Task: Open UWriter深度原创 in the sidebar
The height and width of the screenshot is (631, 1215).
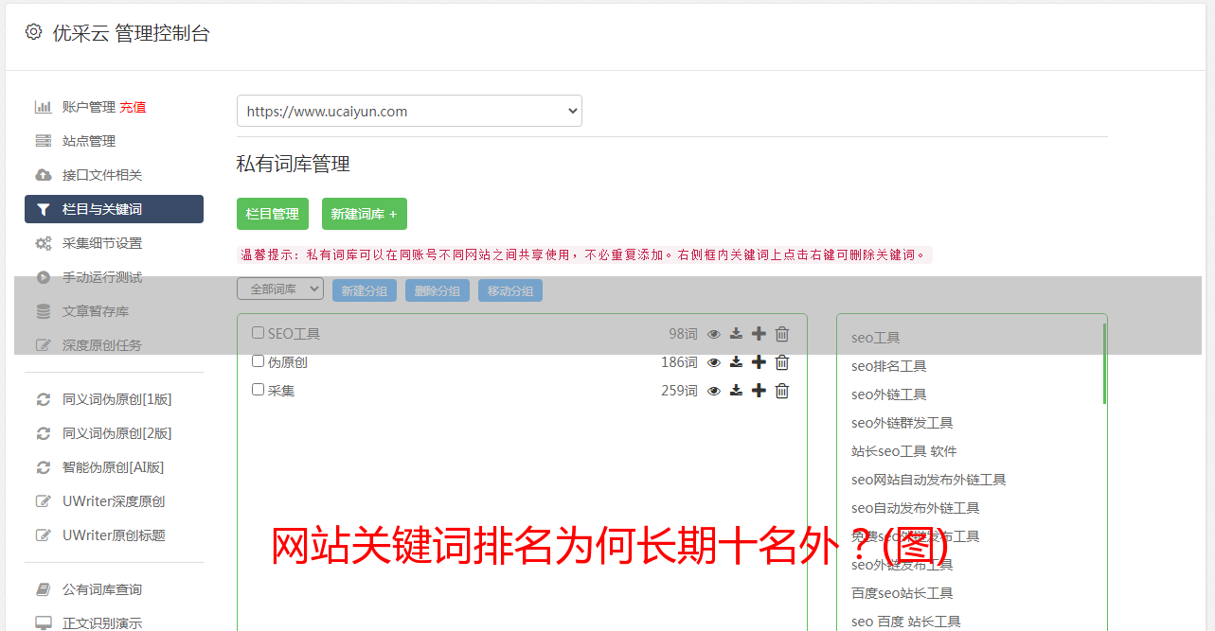Action: [x=114, y=501]
